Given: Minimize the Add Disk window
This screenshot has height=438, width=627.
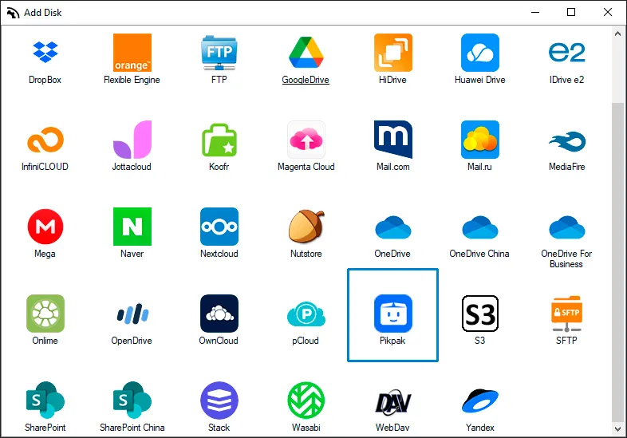Looking at the screenshot, I should pos(535,13).
